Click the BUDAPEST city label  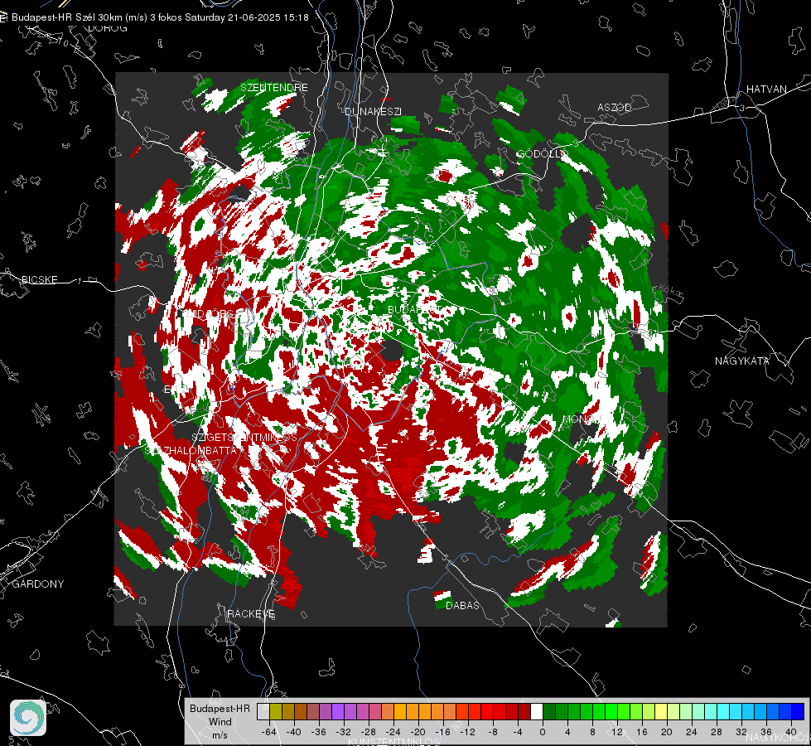pyautogui.click(x=415, y=309)
